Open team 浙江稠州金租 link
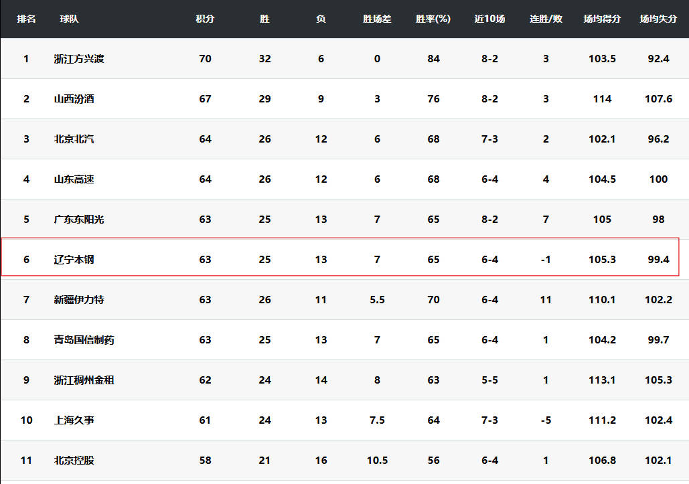Viewport: 689px width, 484px height. [84, 380]
